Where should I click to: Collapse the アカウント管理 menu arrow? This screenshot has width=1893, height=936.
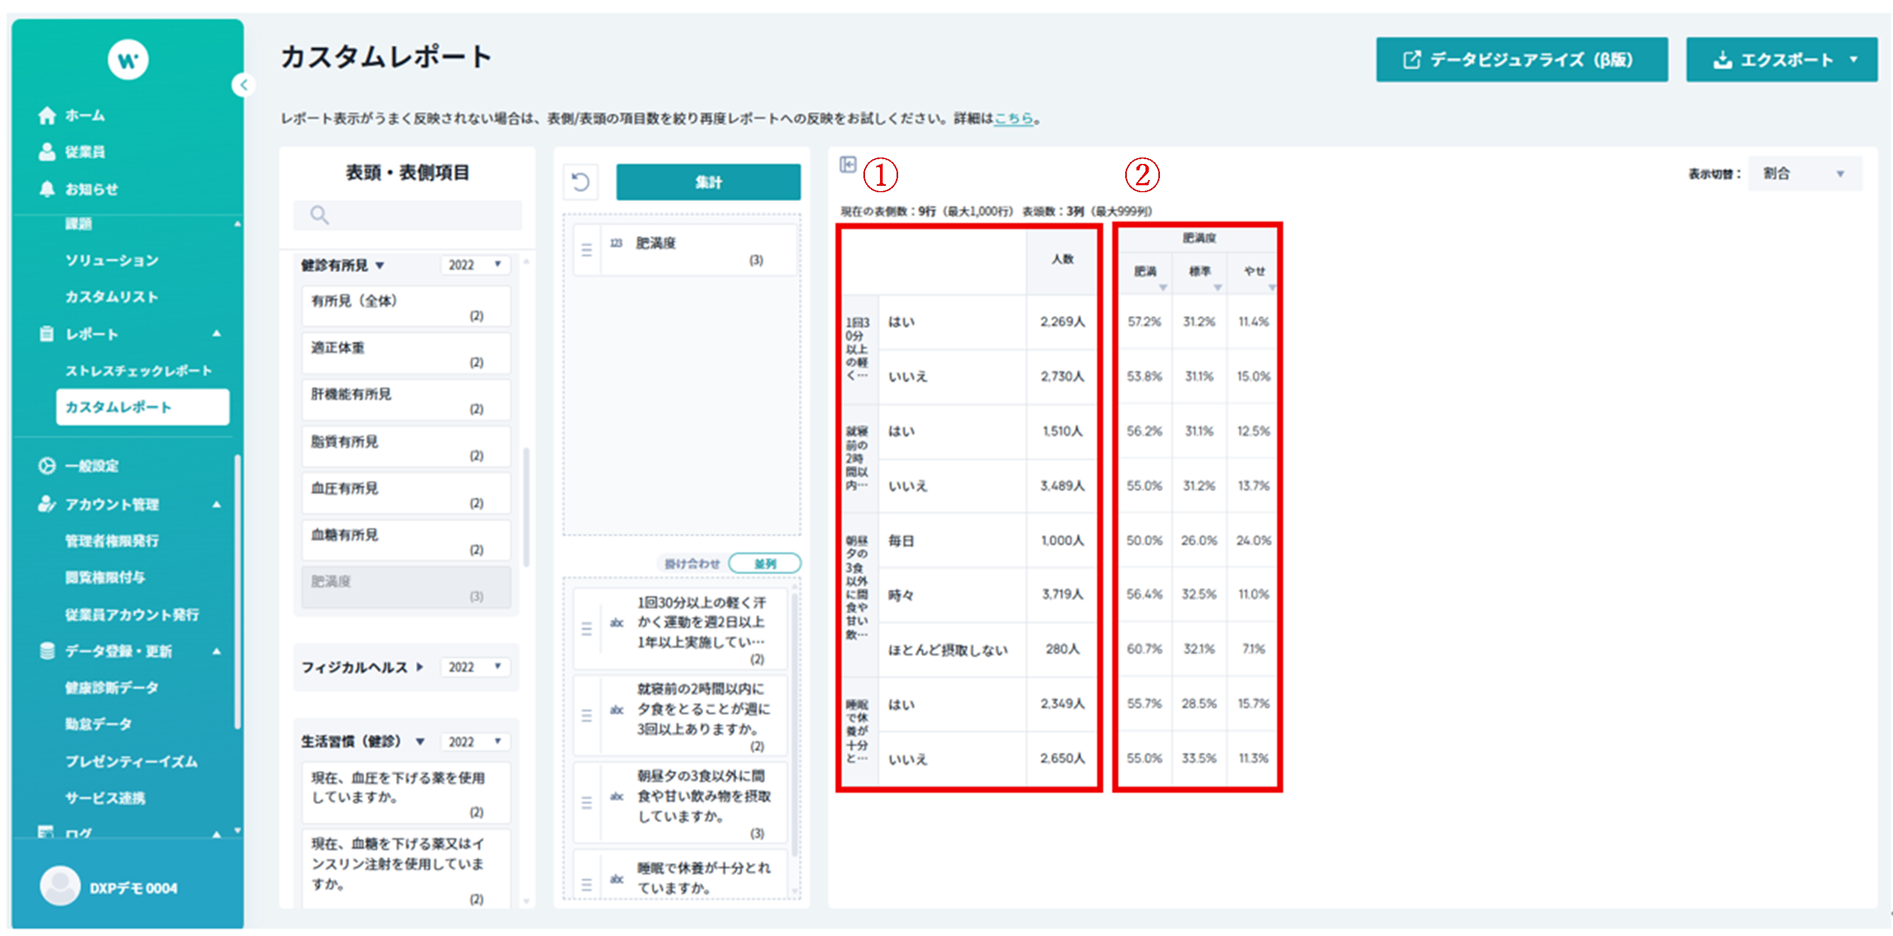217,505
